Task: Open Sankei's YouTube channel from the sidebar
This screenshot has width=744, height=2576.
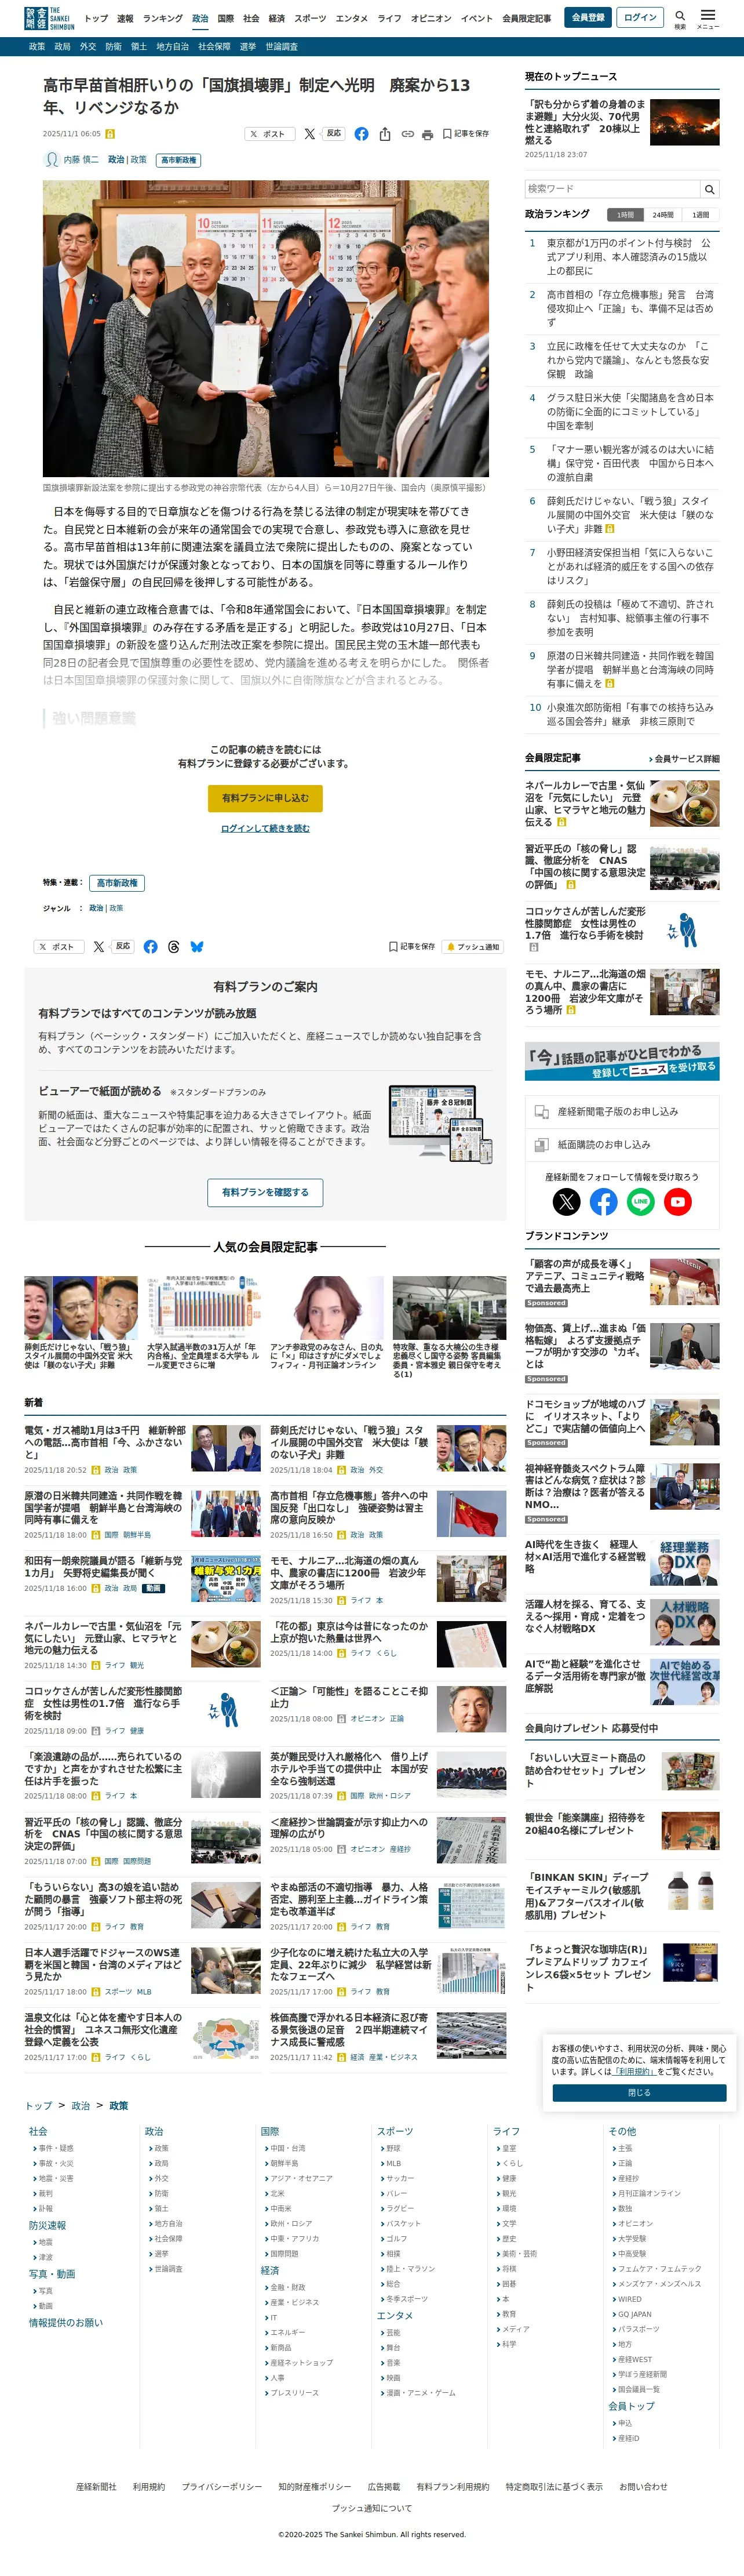Action: (x=678, y=1201)
